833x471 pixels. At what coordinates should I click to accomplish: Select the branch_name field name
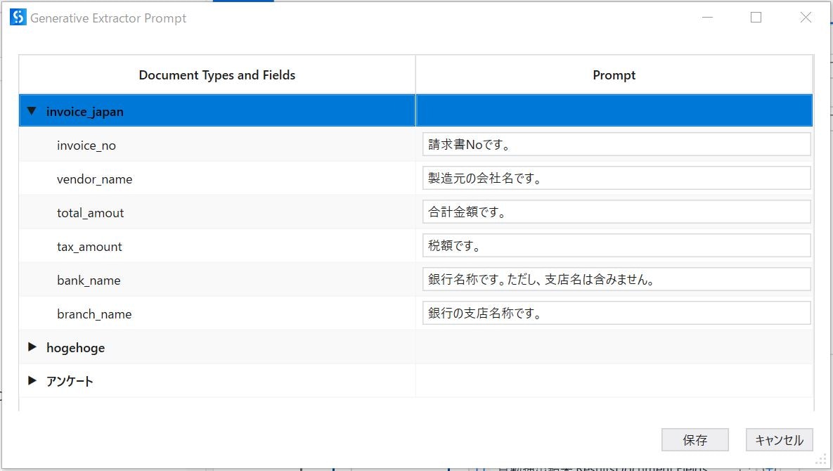[x=94, y=314]
